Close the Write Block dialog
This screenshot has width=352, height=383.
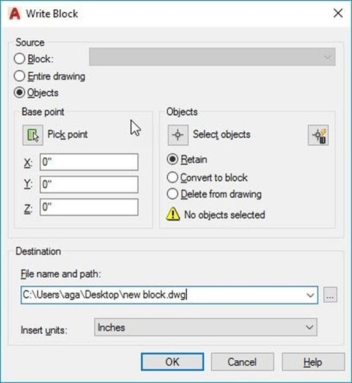click(x=338, y=13)
